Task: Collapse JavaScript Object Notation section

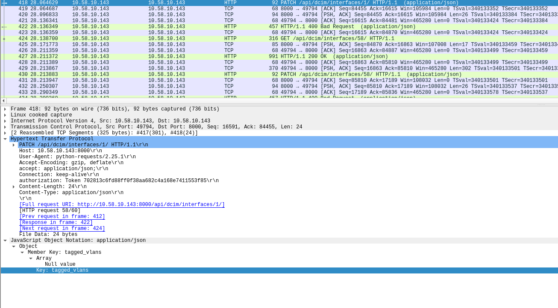Action: point(5,241)
